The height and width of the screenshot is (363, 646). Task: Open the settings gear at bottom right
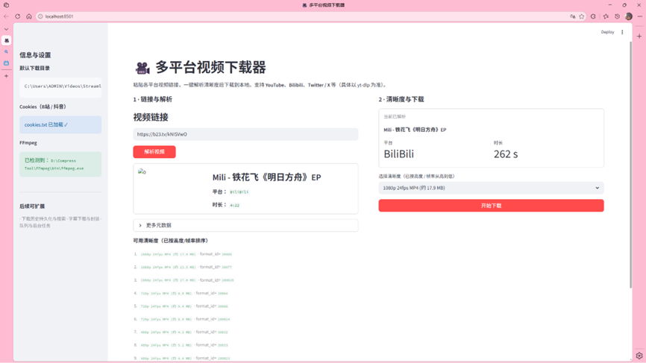639,356
